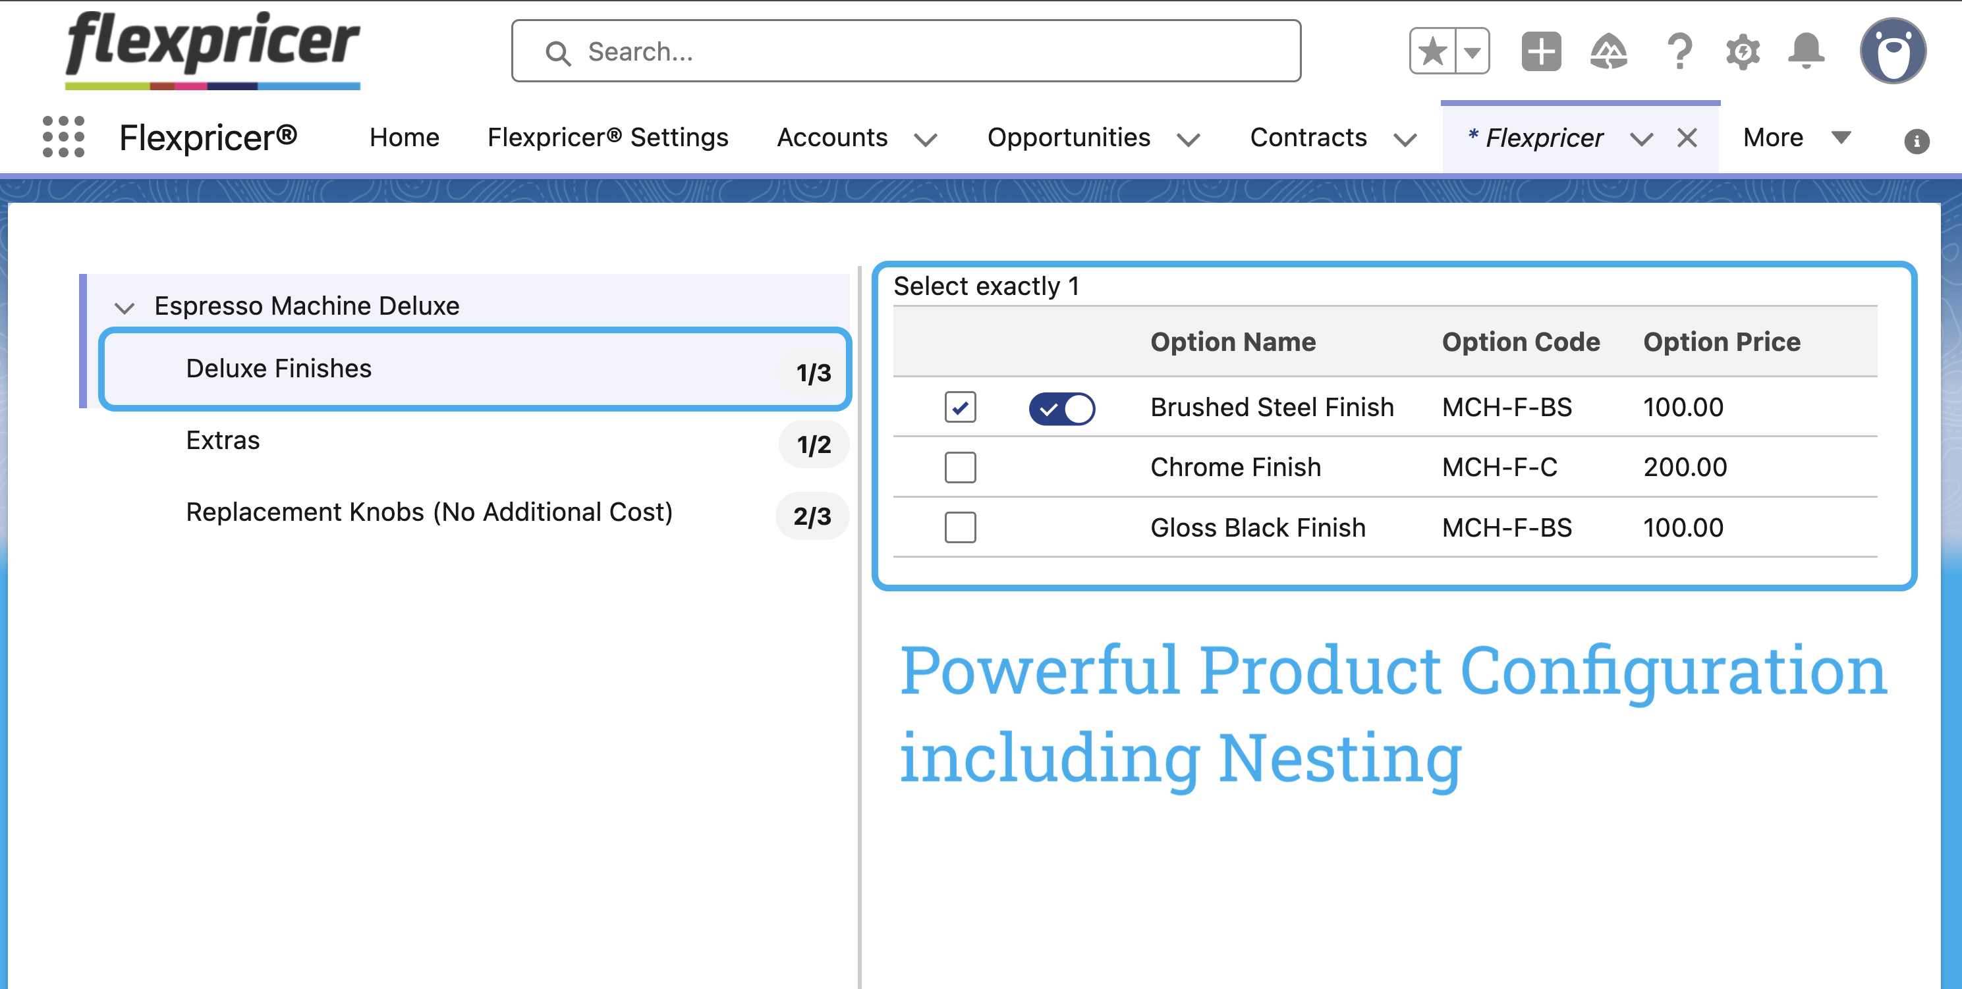Check the Chrome Finish checkbox

(x=960, y=468)
